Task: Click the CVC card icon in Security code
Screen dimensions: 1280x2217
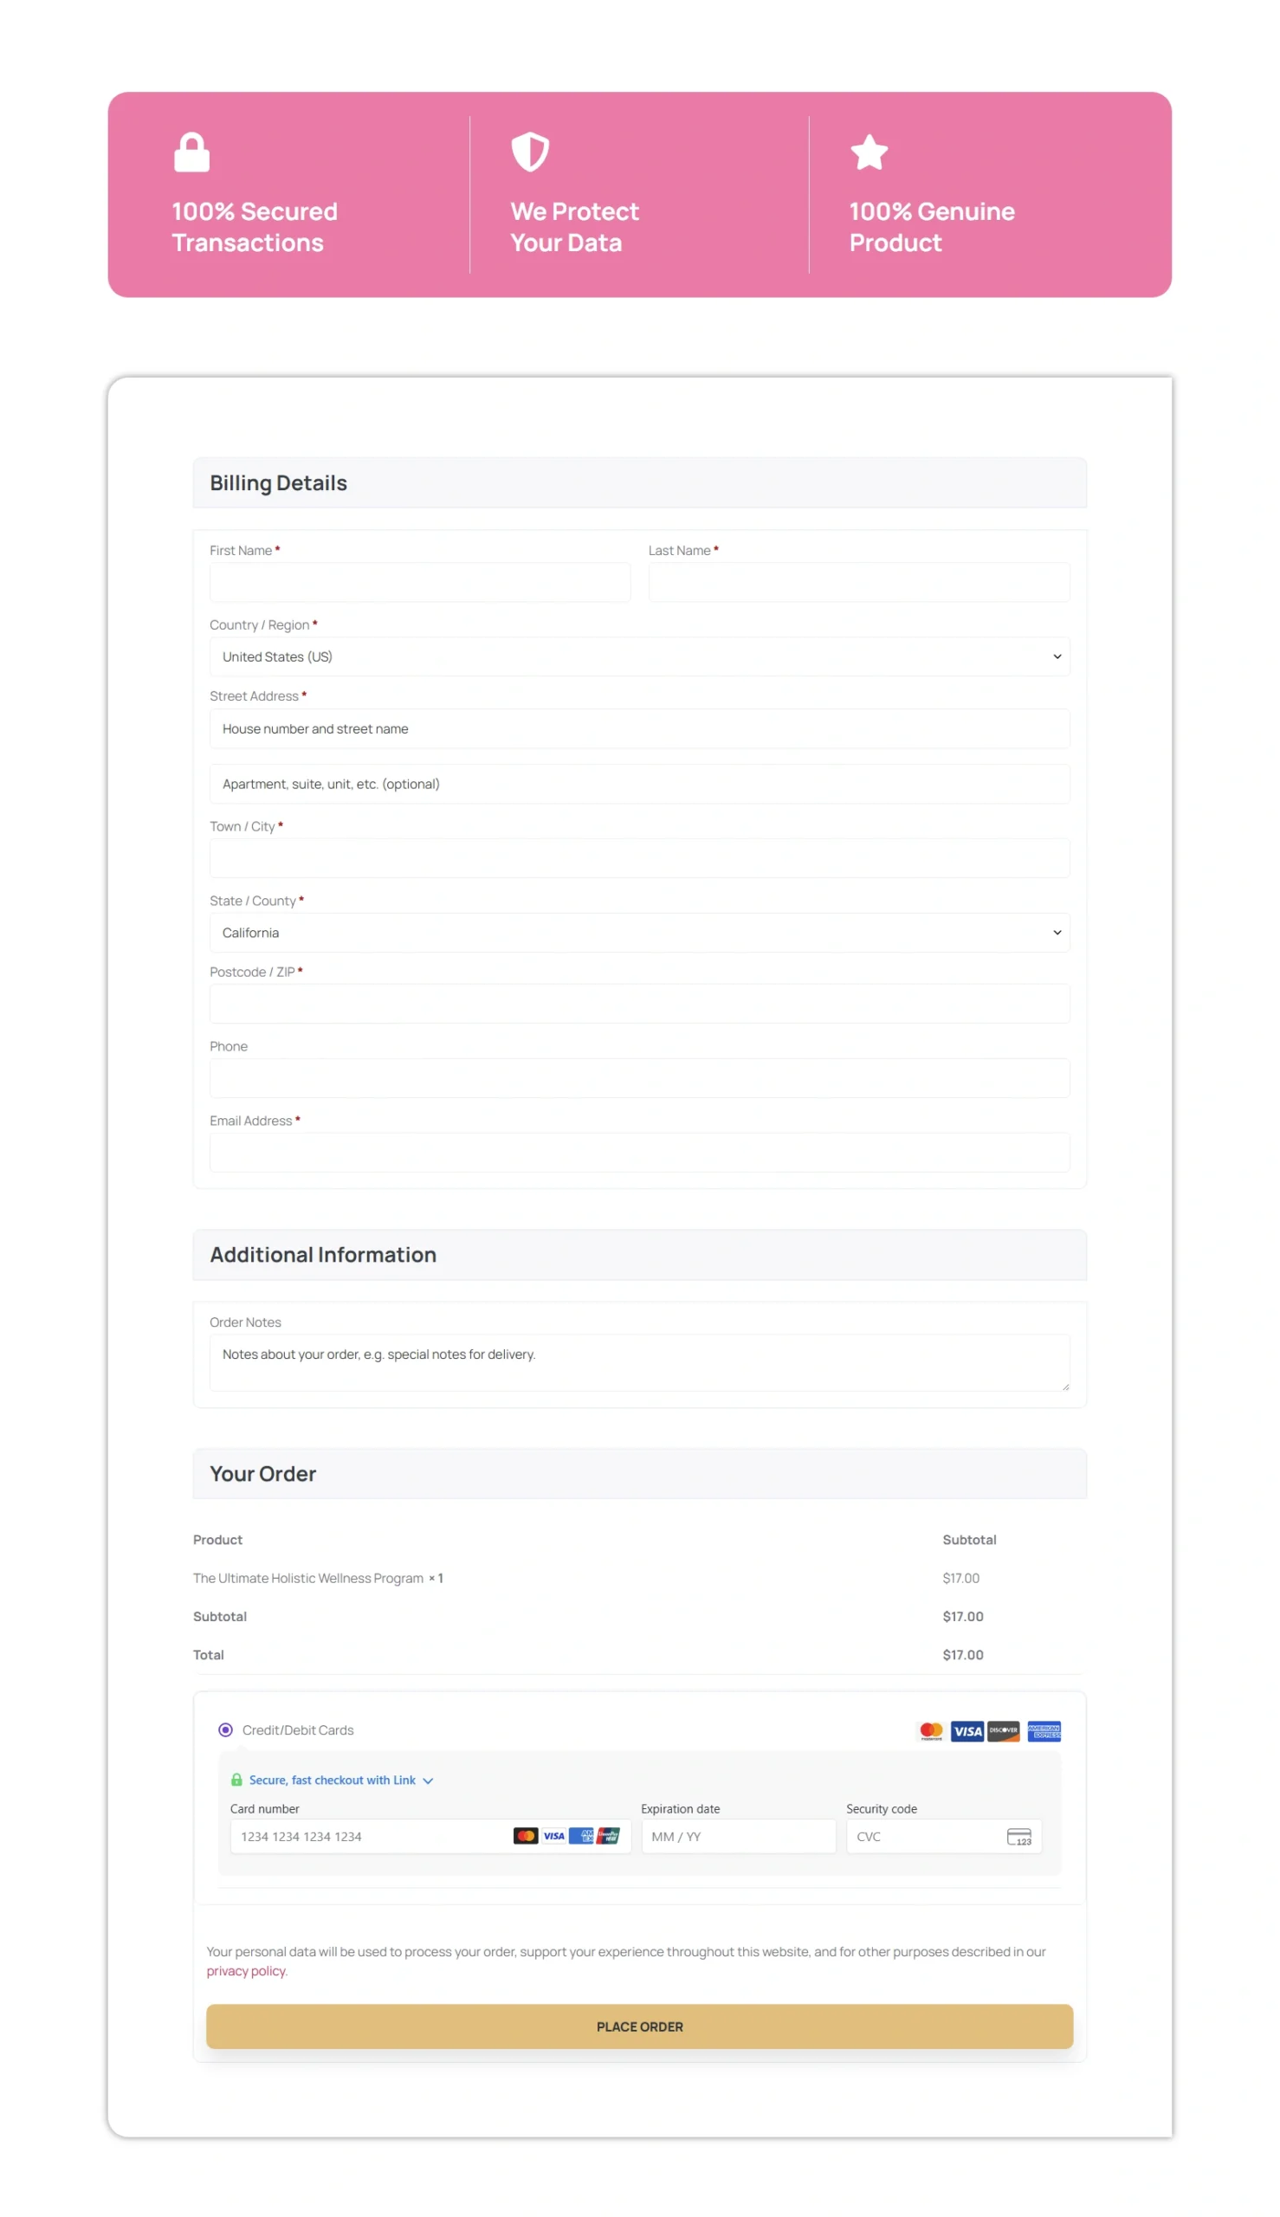Action: (x=1019, y=1836)
